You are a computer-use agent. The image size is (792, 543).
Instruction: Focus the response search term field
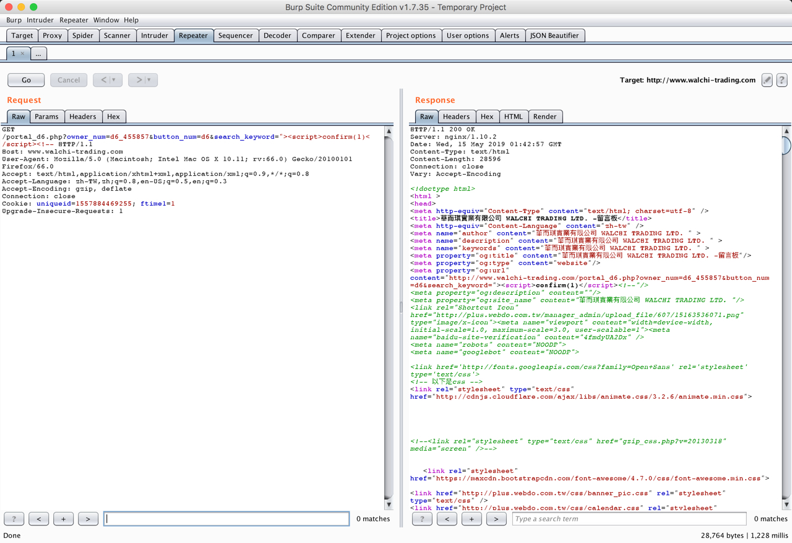click(x=629, y=519)
